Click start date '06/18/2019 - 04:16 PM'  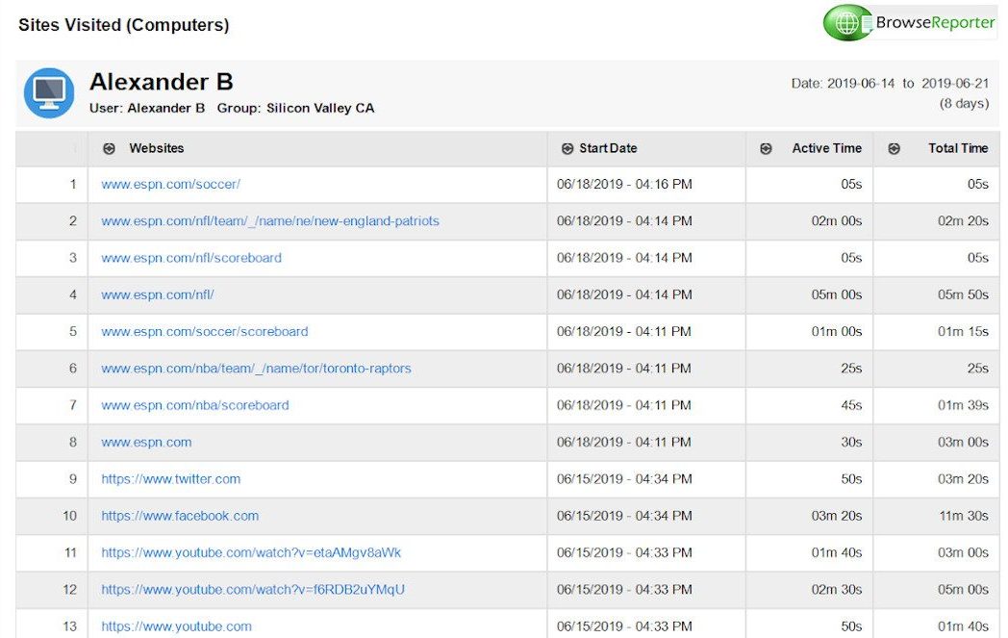624,184
